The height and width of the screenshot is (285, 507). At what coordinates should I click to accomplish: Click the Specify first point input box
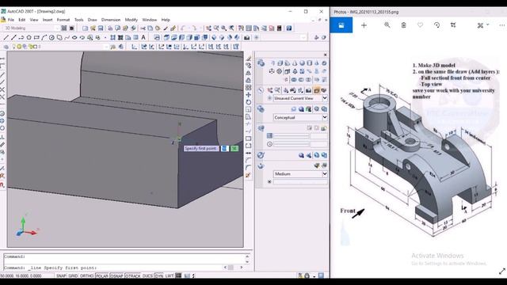click(224, 148)
